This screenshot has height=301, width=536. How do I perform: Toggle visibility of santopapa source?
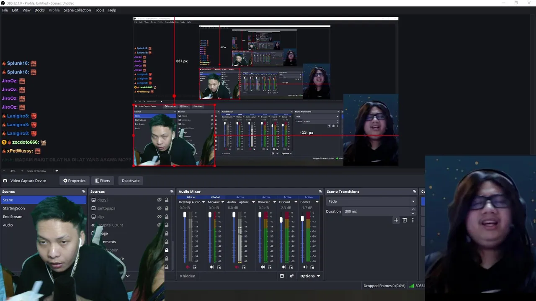point(159,208)
